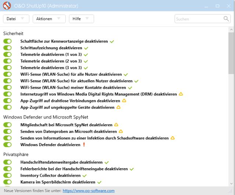Image resolution: width=235 pixels, height=195 pixels.
Task: Click the Senden von Datenproben an Microsoft label
Action: [68, 131]
